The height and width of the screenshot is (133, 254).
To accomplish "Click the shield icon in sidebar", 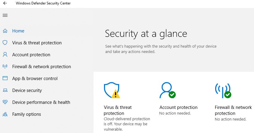I will (x=5, y=43).
